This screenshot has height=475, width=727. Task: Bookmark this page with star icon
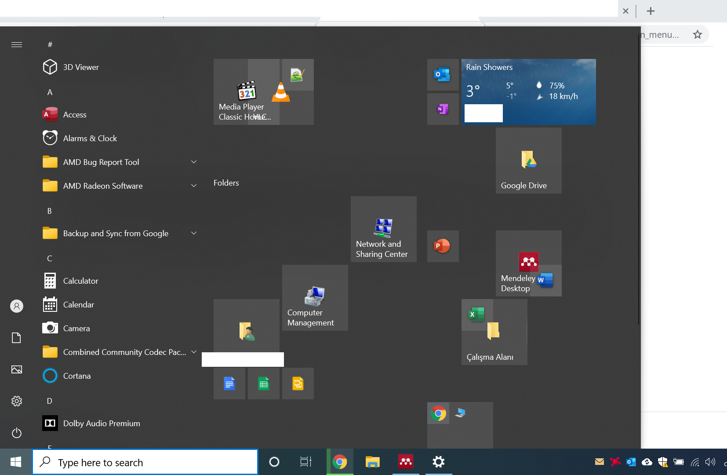click(x=698, y=34)
